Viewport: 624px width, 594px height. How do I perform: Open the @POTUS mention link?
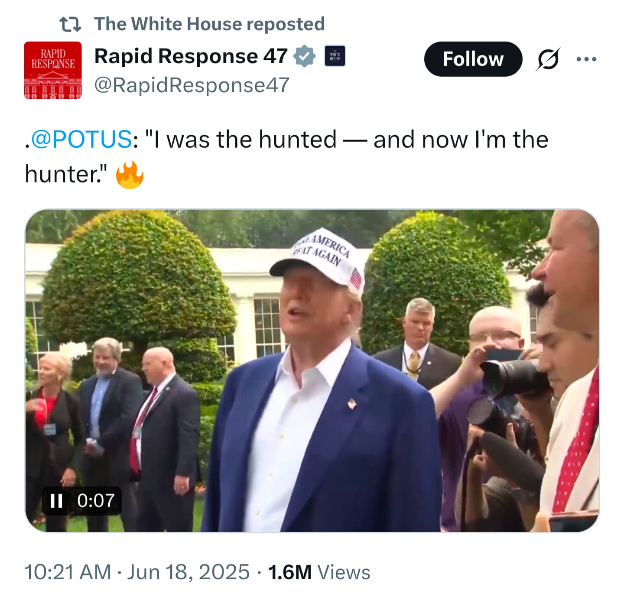pos(81,140)
